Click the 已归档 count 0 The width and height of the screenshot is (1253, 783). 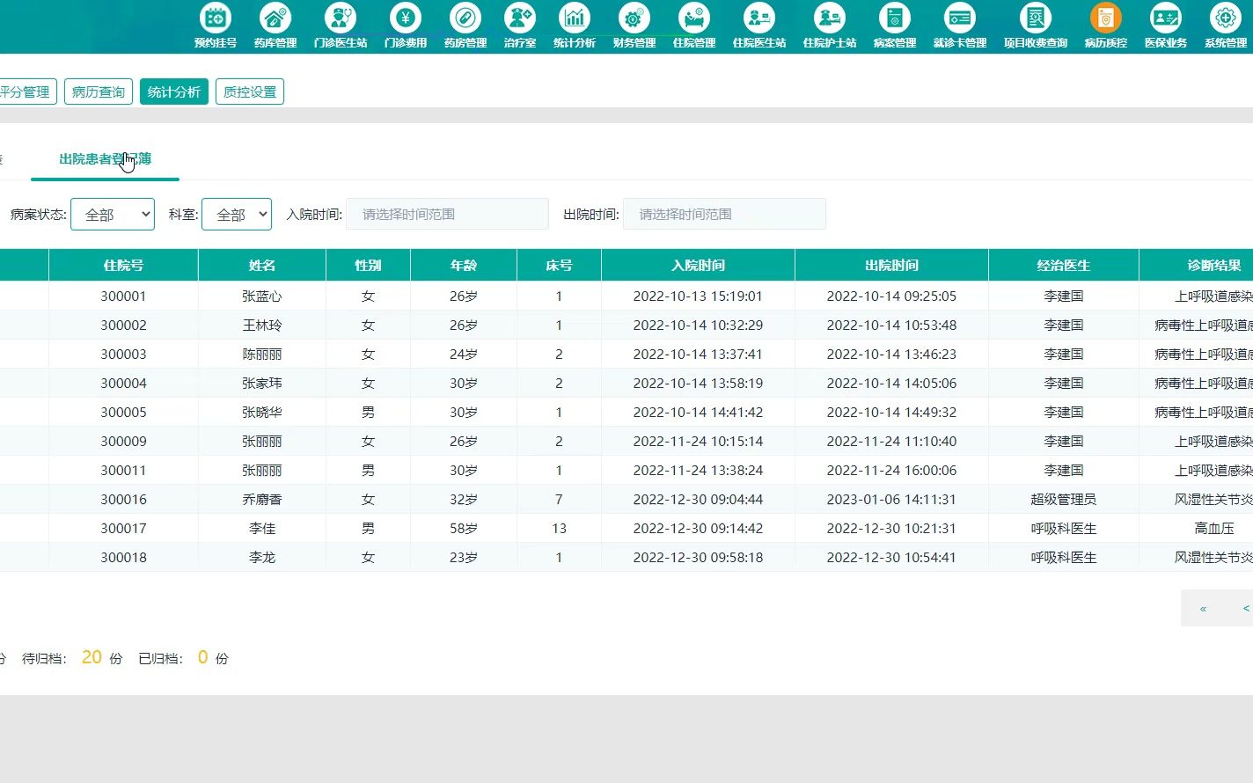click(202, 657)
